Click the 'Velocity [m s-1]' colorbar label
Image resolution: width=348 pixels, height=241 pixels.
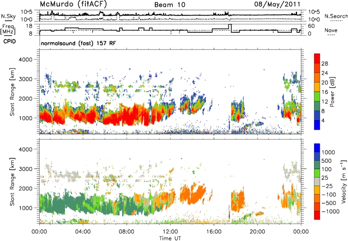pyautogui.click(x=344, y=181)
